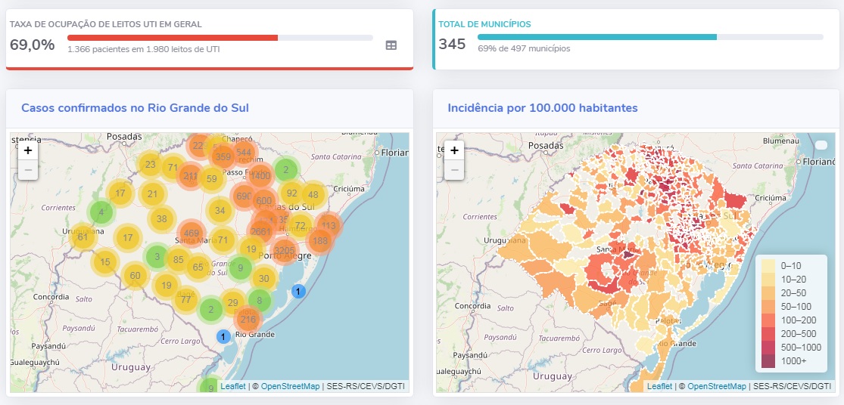Click the teal municipalities progress bar
The width and height of the screenshot is (844, 405).
[x=596, y=37]
